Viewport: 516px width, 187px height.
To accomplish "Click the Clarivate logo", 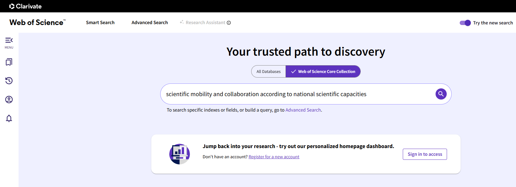I will 25,6.
